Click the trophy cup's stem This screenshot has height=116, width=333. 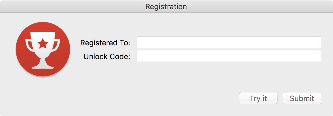43,59
